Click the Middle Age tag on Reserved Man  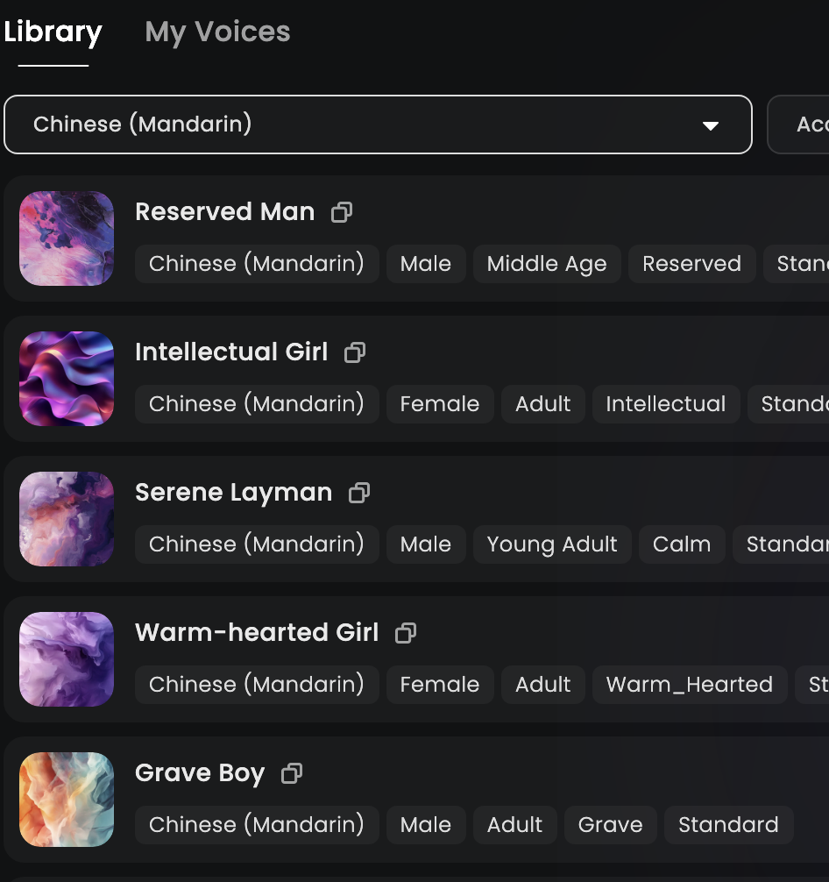[547, 264]
